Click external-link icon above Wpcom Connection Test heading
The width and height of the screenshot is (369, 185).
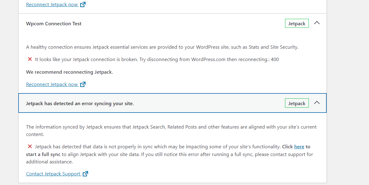click(x=83, y=4)
